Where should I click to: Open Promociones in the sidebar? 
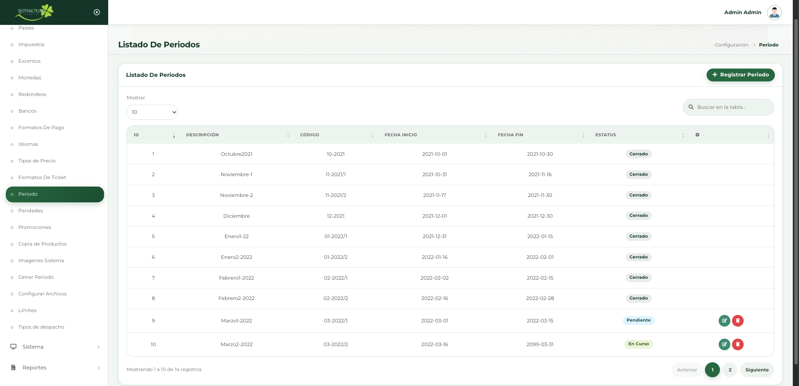coord(35,227)
